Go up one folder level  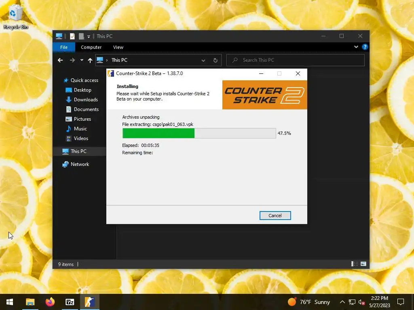coord(90,61)
